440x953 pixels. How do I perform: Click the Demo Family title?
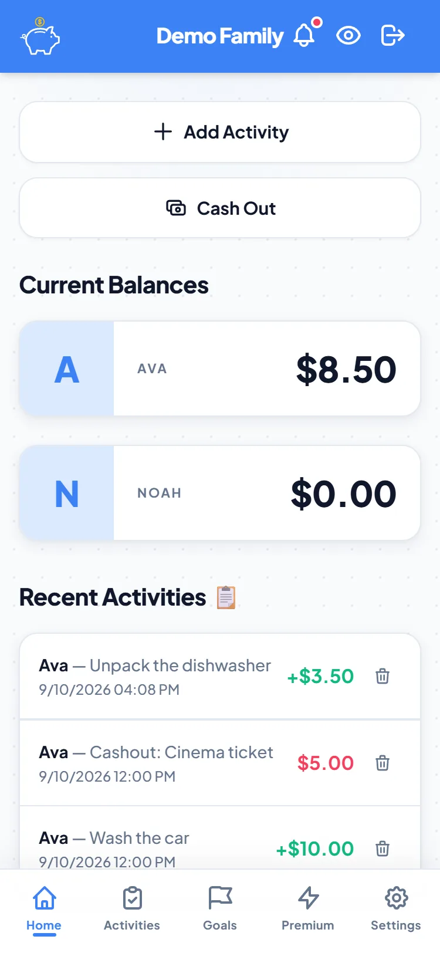[220, 36]
